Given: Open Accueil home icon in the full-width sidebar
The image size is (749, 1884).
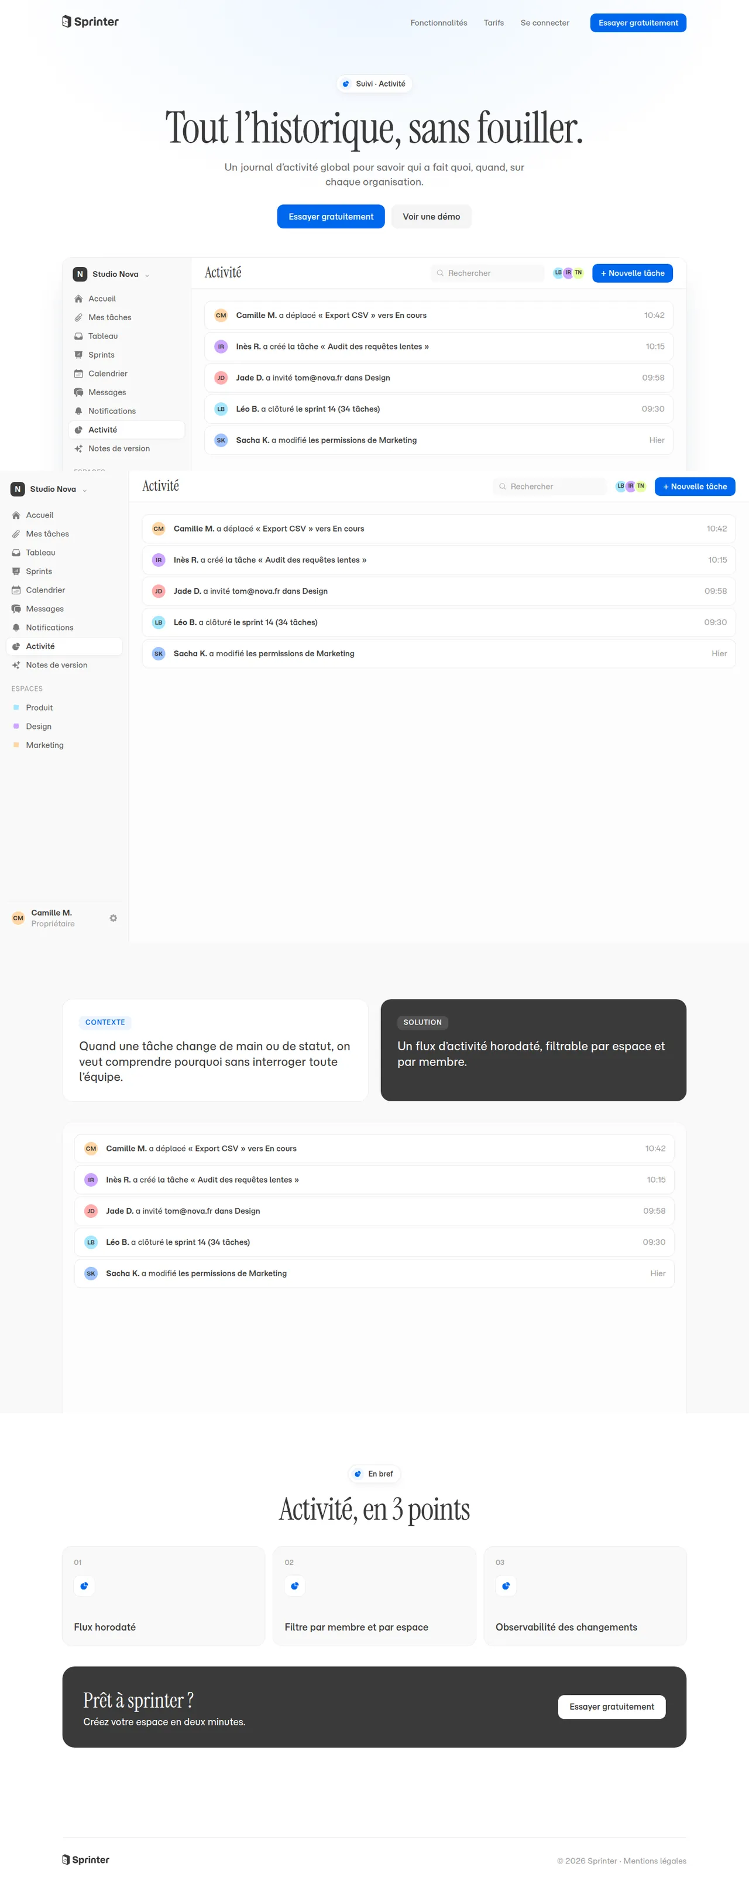Looking at the screenshot, I should coord(16,516).
